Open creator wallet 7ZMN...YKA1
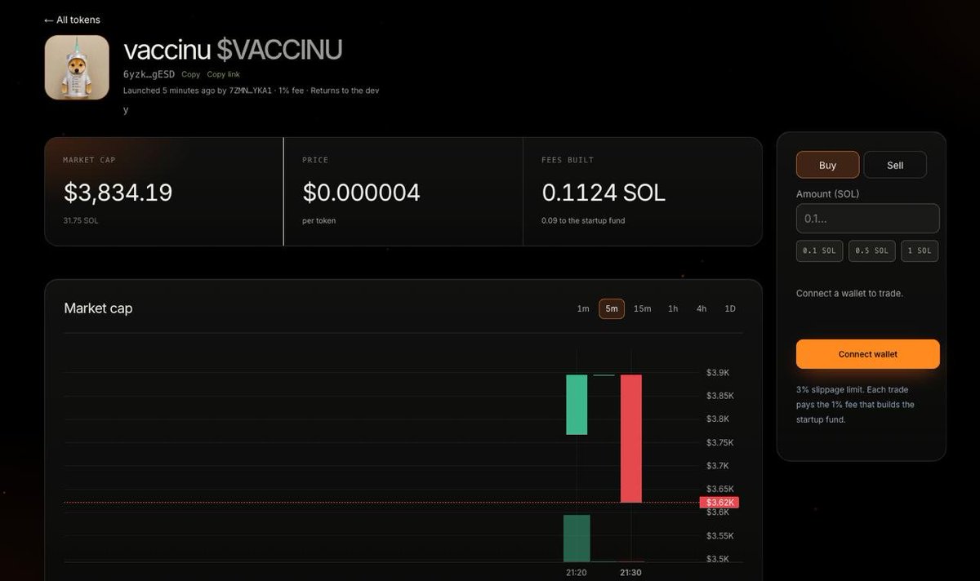This screenshot has height=581, width=980. (250, 91)
